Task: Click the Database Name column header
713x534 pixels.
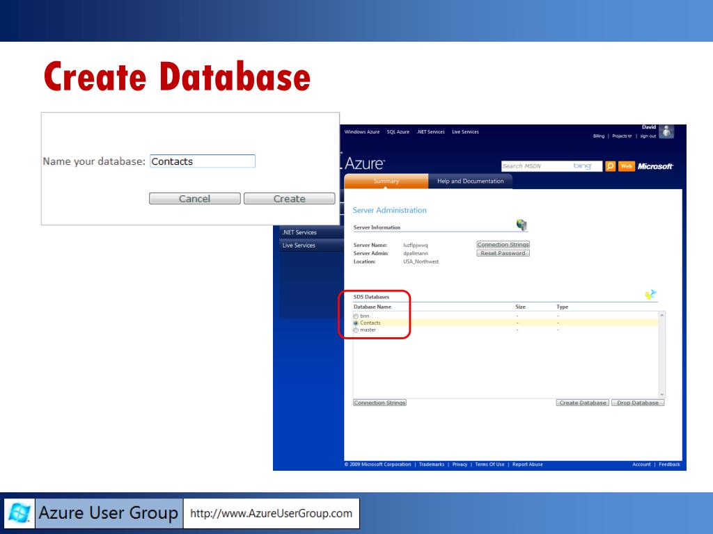Action: (x=372, y=307)
